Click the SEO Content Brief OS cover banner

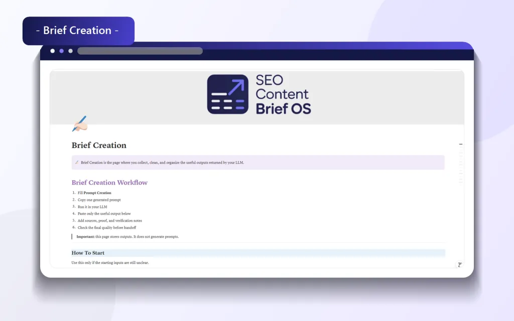click(257, 97)
